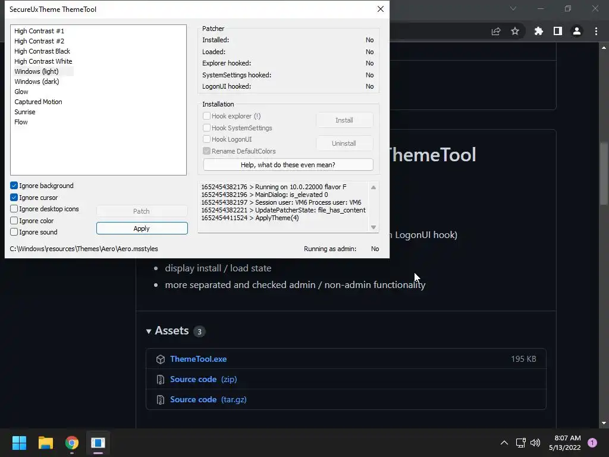The height and width of the screenshot is (457, 609).
Task: Open the volume tray icon
Action: coord(535,443)
